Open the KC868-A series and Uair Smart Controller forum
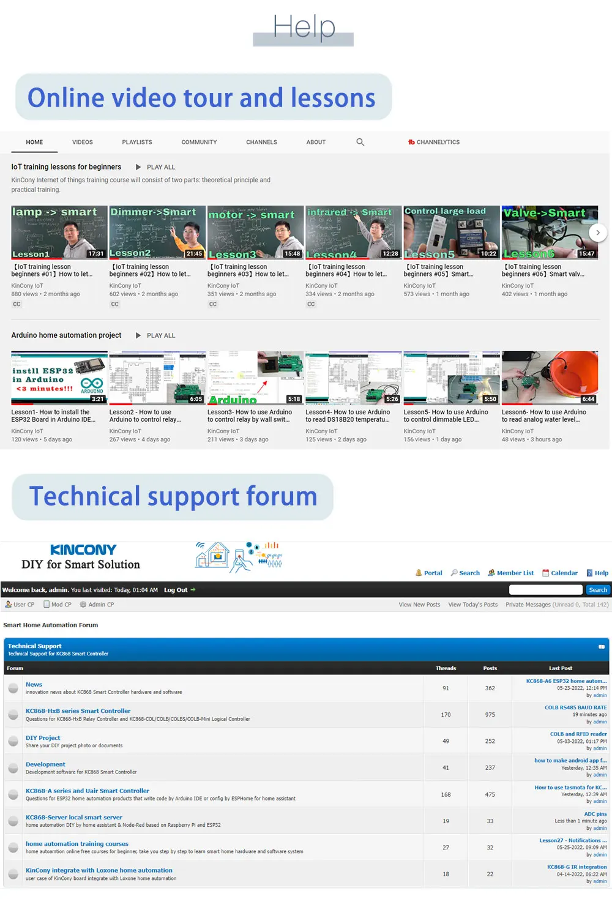612x899 pixels. (88, 791)
